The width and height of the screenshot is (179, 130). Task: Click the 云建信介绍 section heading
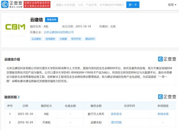[12, 59]
